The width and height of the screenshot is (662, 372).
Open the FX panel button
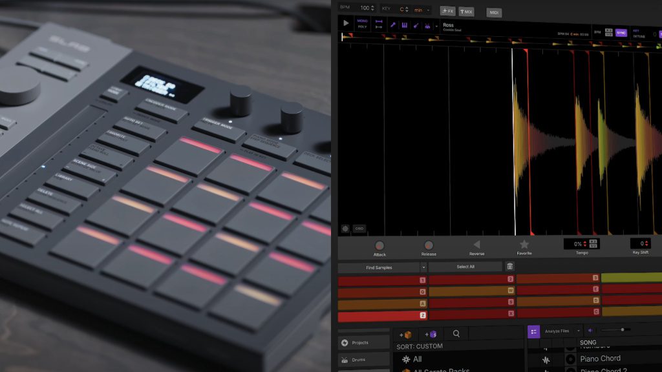point(448,11)
